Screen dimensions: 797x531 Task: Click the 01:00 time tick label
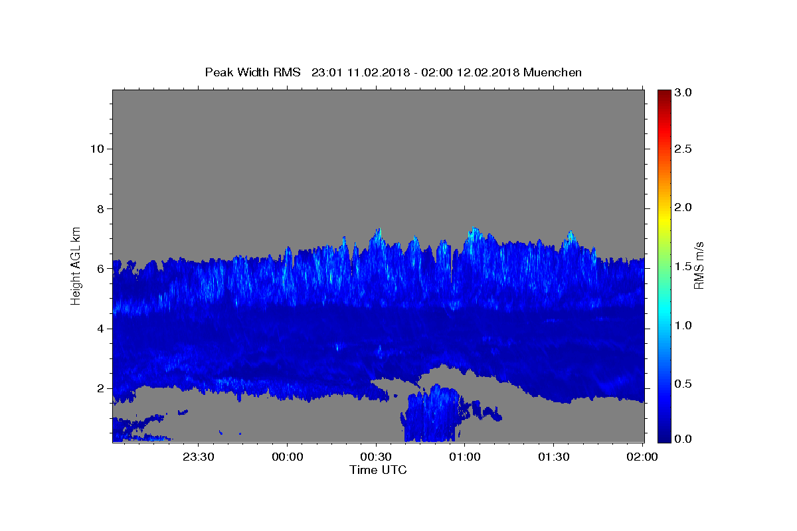[465, 457]
